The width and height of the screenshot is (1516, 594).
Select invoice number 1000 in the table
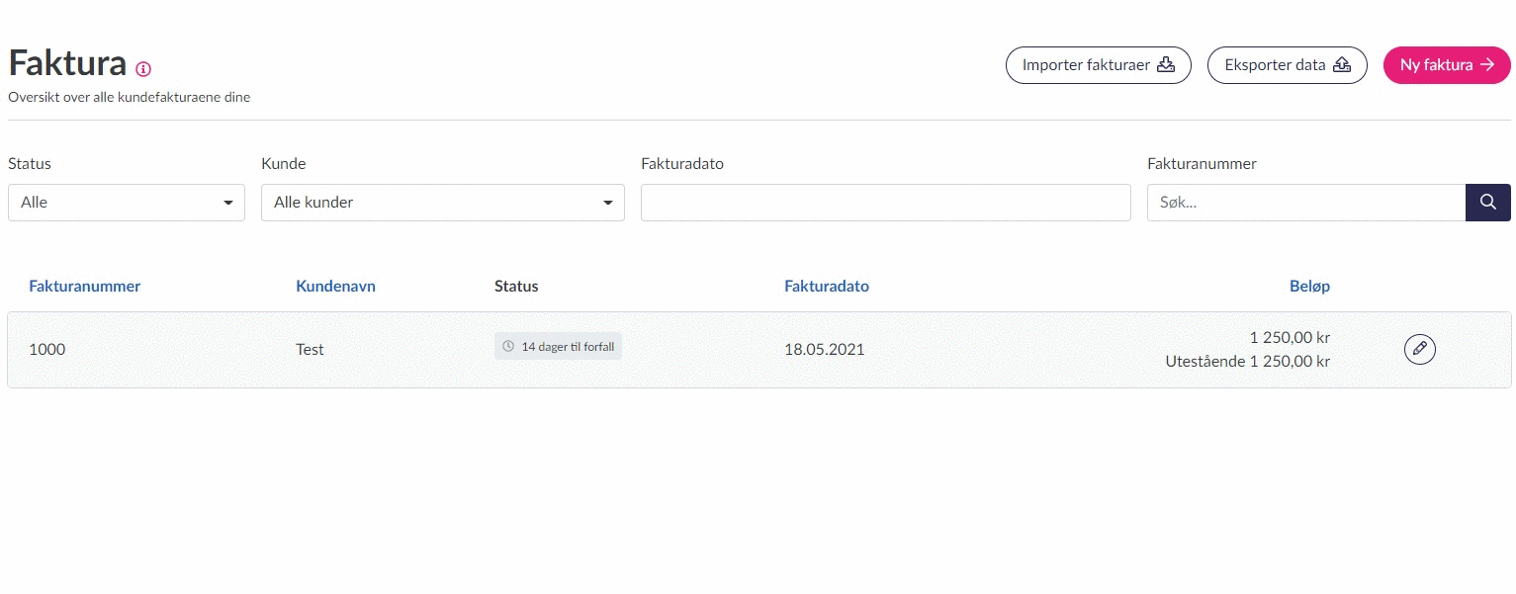click(x=46, y=350)
